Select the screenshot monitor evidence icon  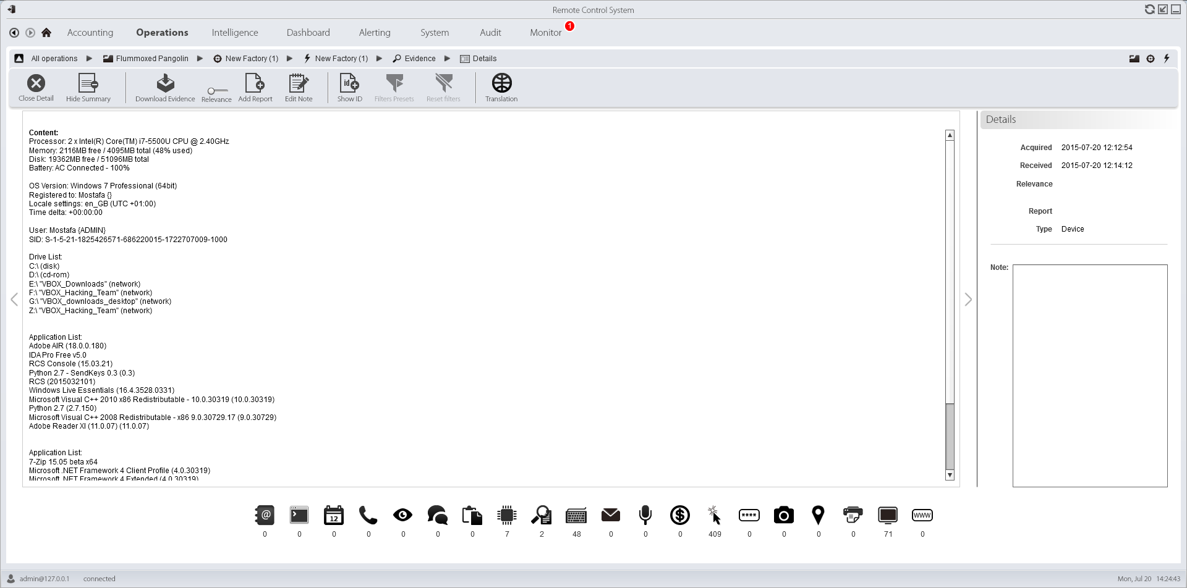click(x=887, y=515)
